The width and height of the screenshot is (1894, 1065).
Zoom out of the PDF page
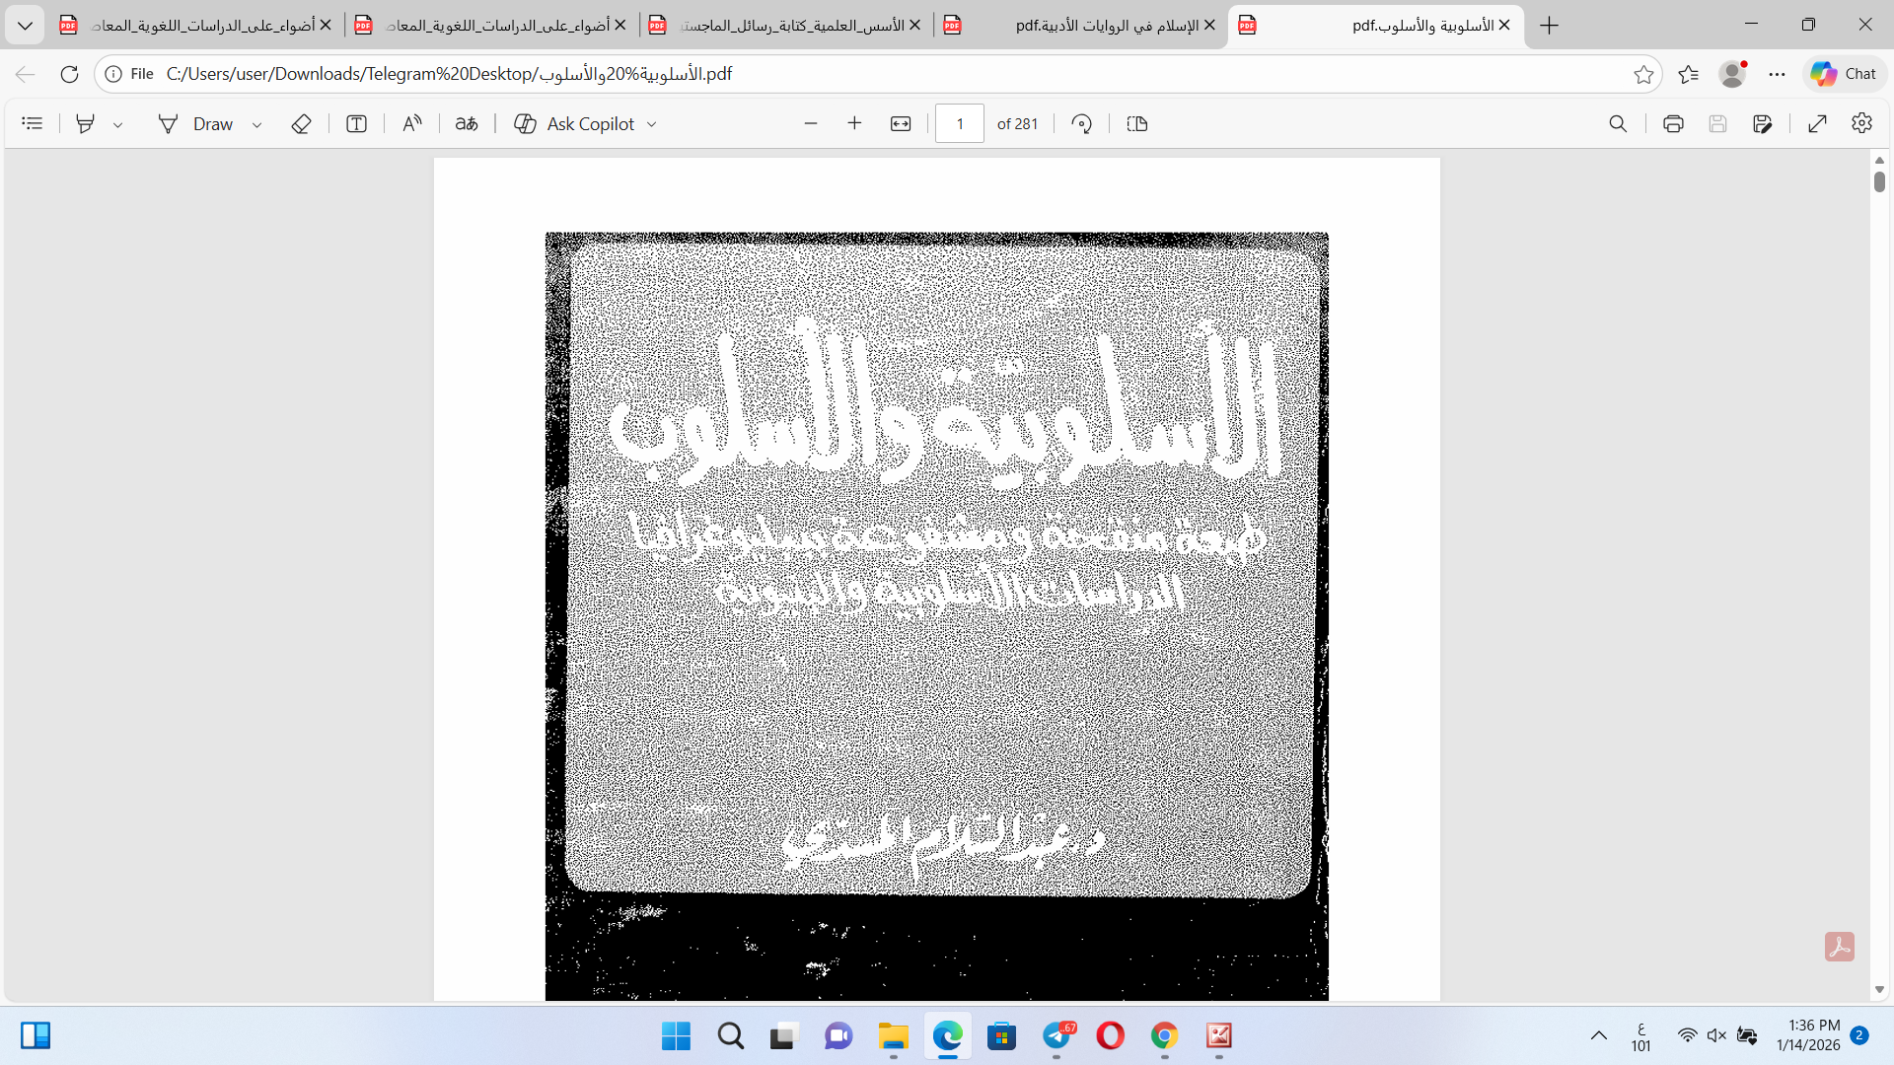pos(811,123)
